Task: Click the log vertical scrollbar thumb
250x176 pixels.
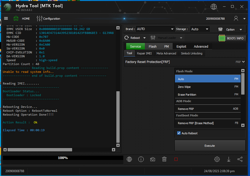Action: [x=118, y=117]
